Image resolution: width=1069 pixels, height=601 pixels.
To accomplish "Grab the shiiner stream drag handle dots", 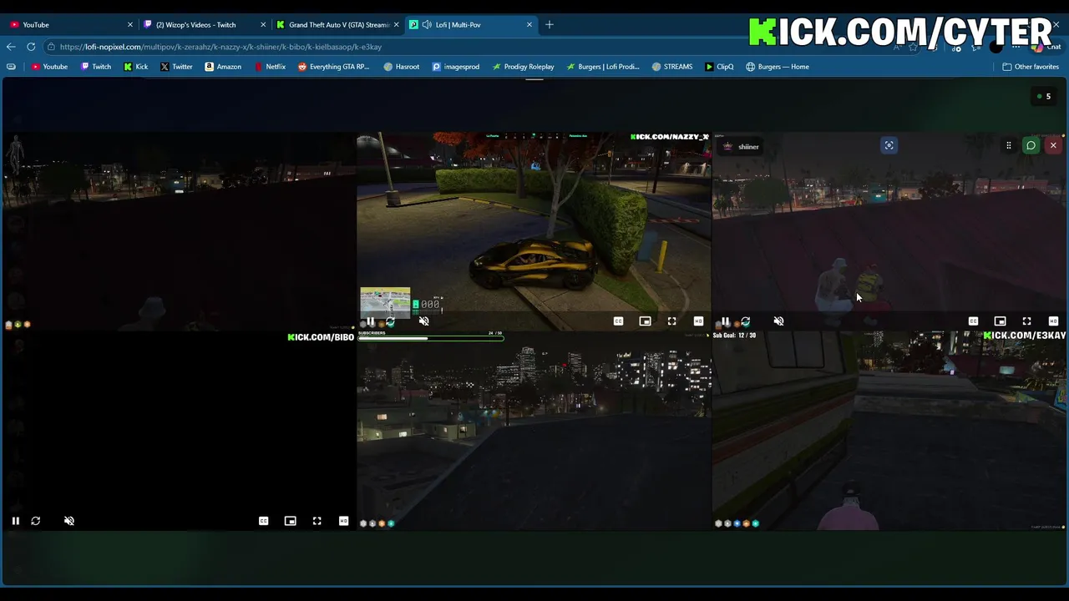I will [x=1008, y=146].
